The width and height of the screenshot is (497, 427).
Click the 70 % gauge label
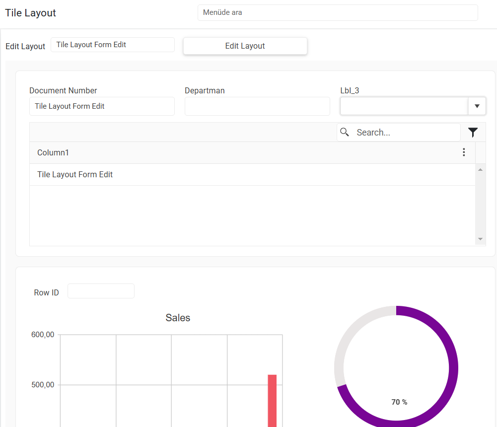(x=399, y=402)
